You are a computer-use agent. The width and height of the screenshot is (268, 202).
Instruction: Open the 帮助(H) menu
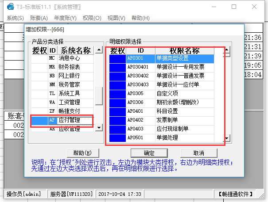(140, 18)
